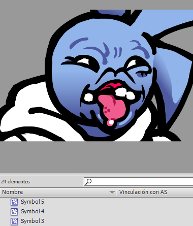
Task: Toggle sort order arrow on the Nombre column
Action: point(112,192)
